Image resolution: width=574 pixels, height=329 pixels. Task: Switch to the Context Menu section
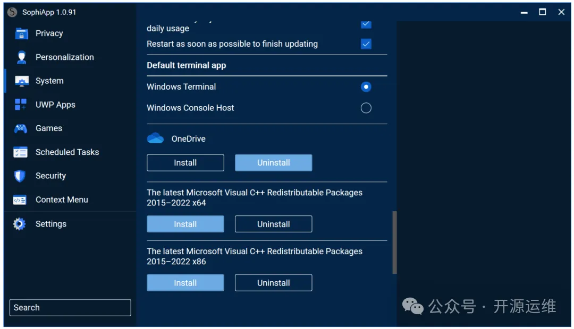tap(62, 200)
